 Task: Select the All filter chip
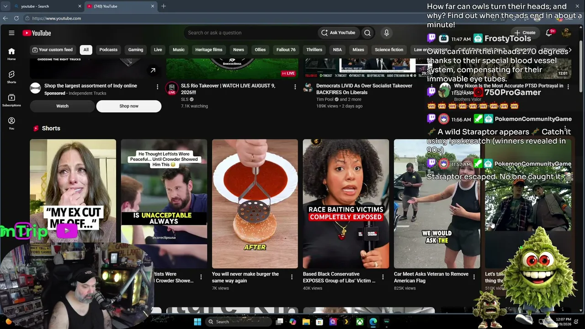pyautogui.click(x=86, y=50)
